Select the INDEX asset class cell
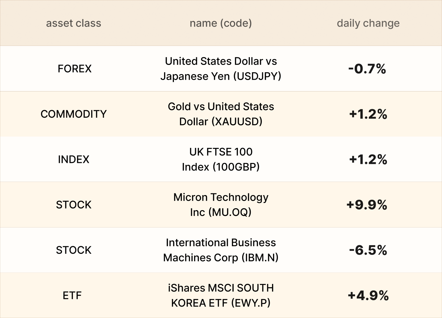 coord(74,159)
